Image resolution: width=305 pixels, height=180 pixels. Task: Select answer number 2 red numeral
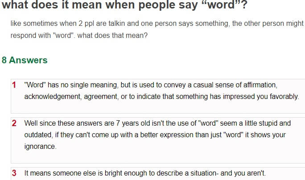14,123
